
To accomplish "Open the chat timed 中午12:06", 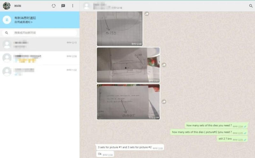I will pyautogui.click(x=40, y=58).
